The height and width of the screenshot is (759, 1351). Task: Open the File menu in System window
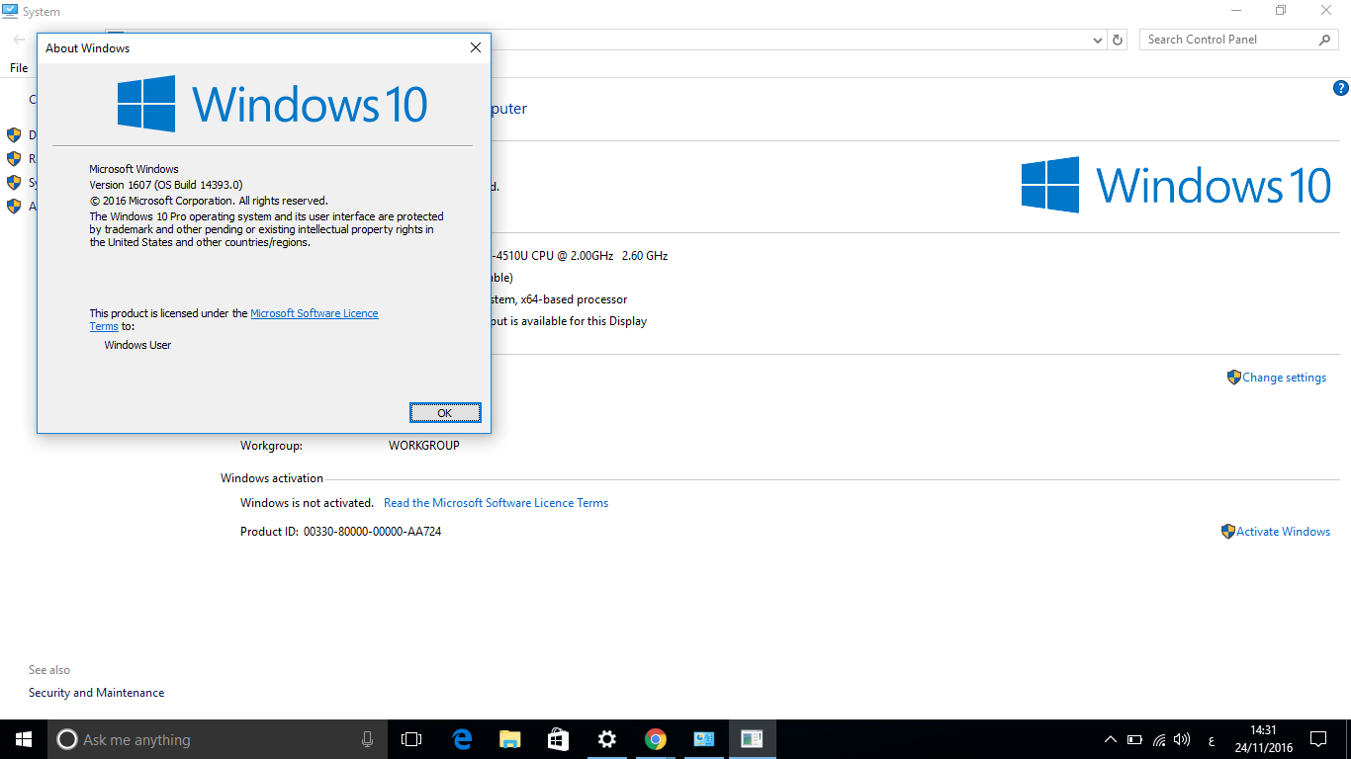pos(19,68)
